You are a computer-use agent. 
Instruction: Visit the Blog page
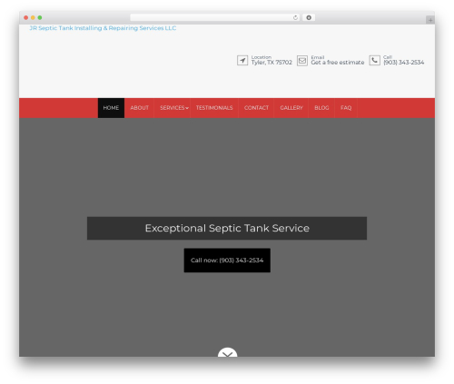tap(321, 108)
